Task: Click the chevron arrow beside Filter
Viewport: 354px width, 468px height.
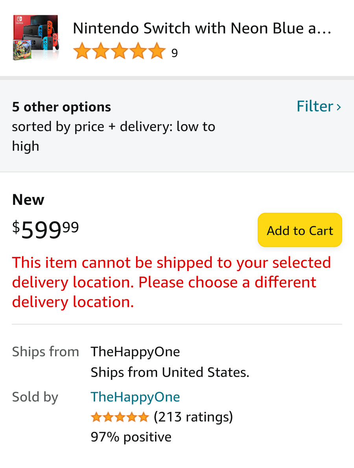Action: click(x=339, y=107)
